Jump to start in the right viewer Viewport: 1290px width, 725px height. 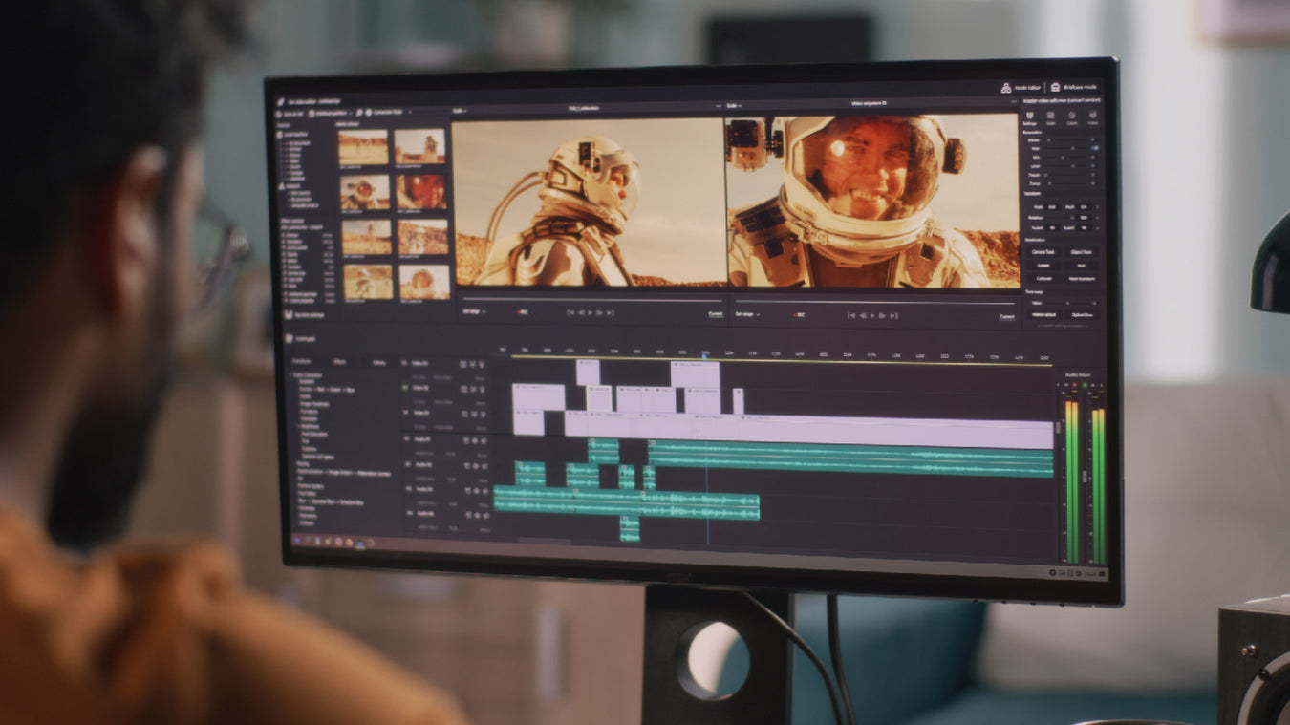coord(852,315)
